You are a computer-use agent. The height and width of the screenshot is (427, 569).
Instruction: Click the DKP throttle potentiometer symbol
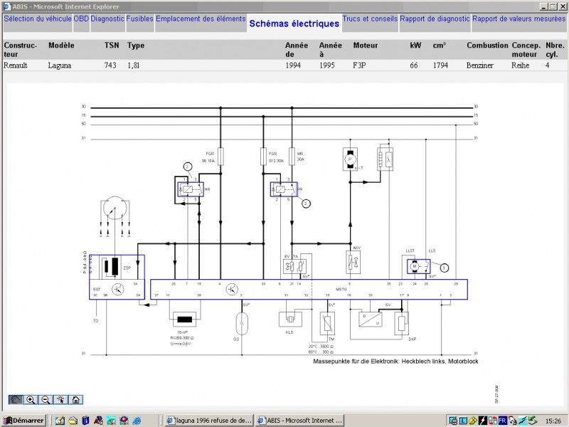click(x=401, y=323)
